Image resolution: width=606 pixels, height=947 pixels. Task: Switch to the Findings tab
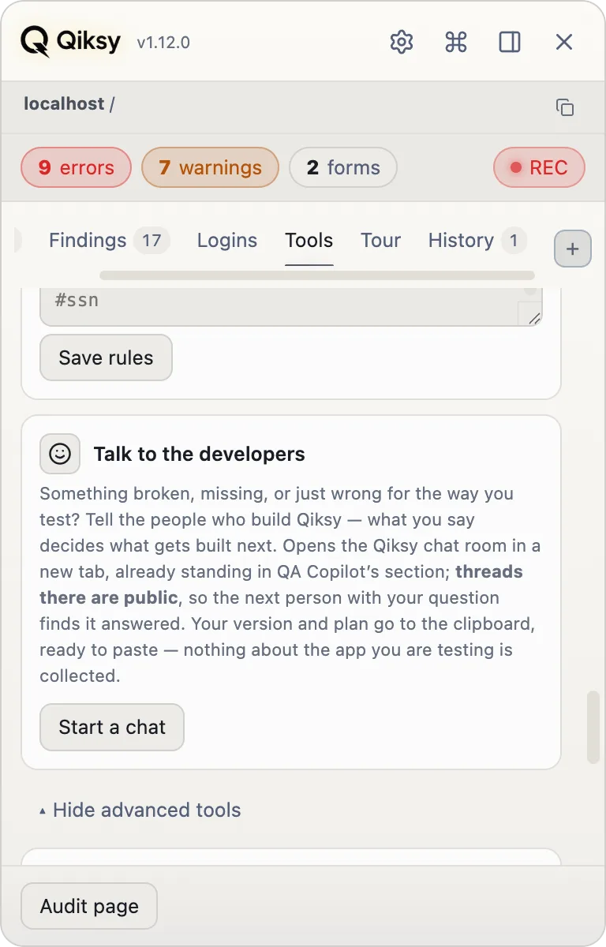(109, 241)
